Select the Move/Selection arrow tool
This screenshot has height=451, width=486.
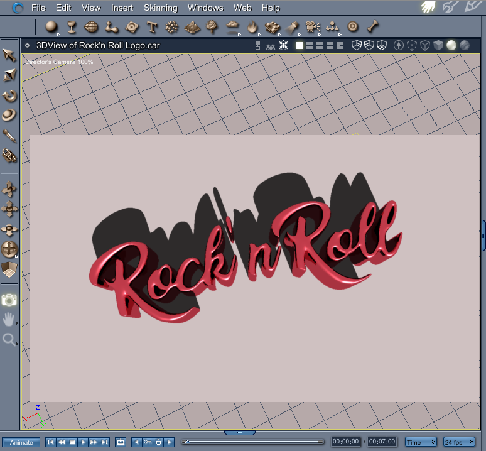point(9,55)
